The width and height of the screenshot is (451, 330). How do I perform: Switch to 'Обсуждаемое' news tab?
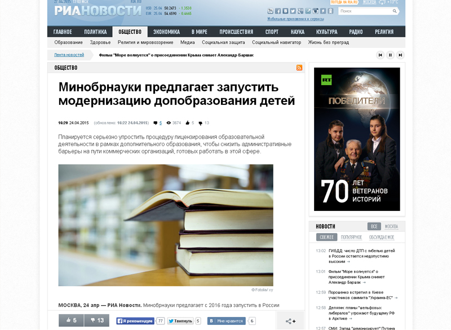[x=382, y=237]
